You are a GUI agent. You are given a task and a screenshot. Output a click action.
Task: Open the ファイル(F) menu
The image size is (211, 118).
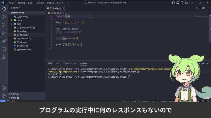tap(11, 3)
